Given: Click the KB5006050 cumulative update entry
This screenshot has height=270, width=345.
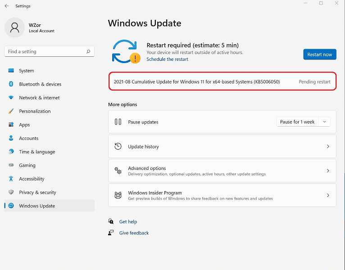Looking at the screenshot, I should coord(222,82).
